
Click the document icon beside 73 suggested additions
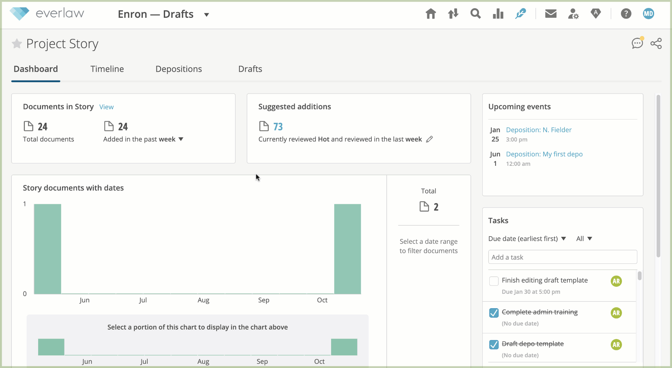pyautogui.click(x=264, y=126)
